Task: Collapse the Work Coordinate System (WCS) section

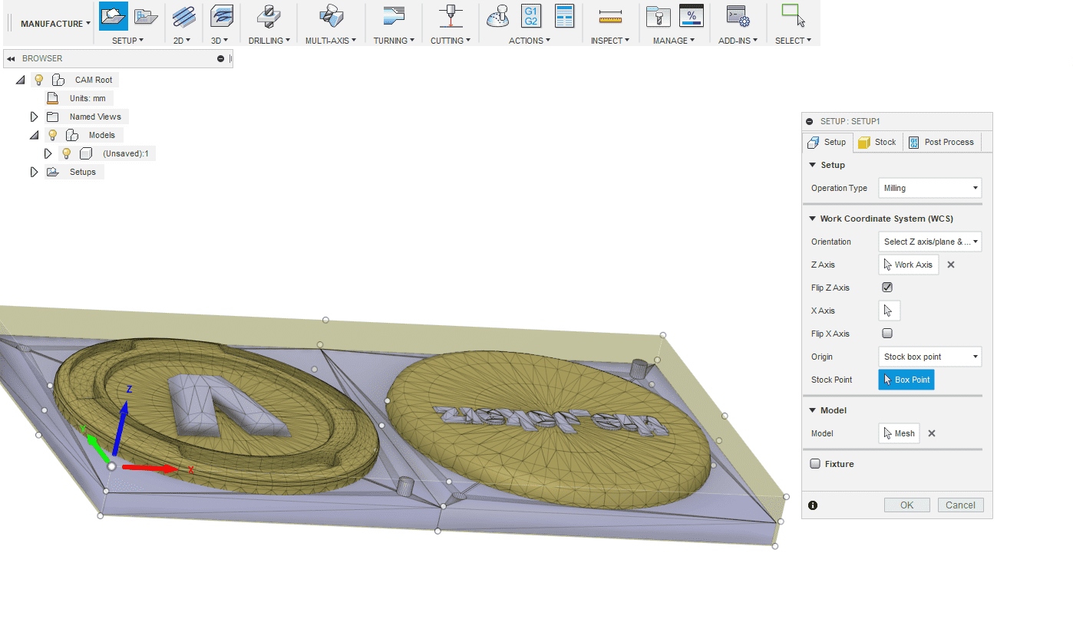Action: click(x=813, y=219)
